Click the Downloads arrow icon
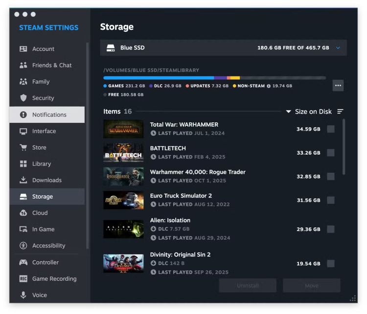Screen dimensions: 367x314 (x=23, y=180)
